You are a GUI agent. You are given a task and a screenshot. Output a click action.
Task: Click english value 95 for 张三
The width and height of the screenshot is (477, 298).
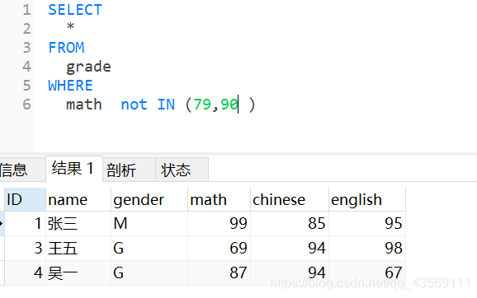(367, 224)
